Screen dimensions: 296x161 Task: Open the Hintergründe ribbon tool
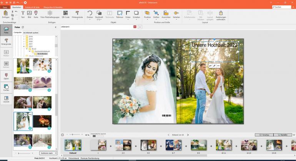77,15
